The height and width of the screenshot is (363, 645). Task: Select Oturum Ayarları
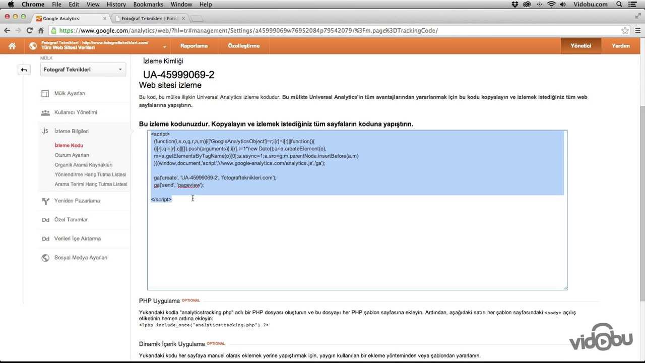pyautogui.click(x=72, y=155)
